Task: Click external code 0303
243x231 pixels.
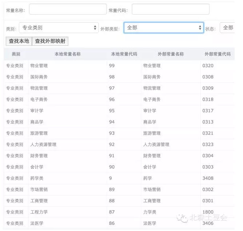Action: [208, 167]
